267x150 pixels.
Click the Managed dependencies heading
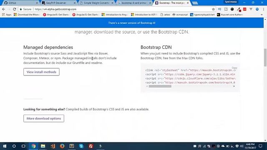48,47
